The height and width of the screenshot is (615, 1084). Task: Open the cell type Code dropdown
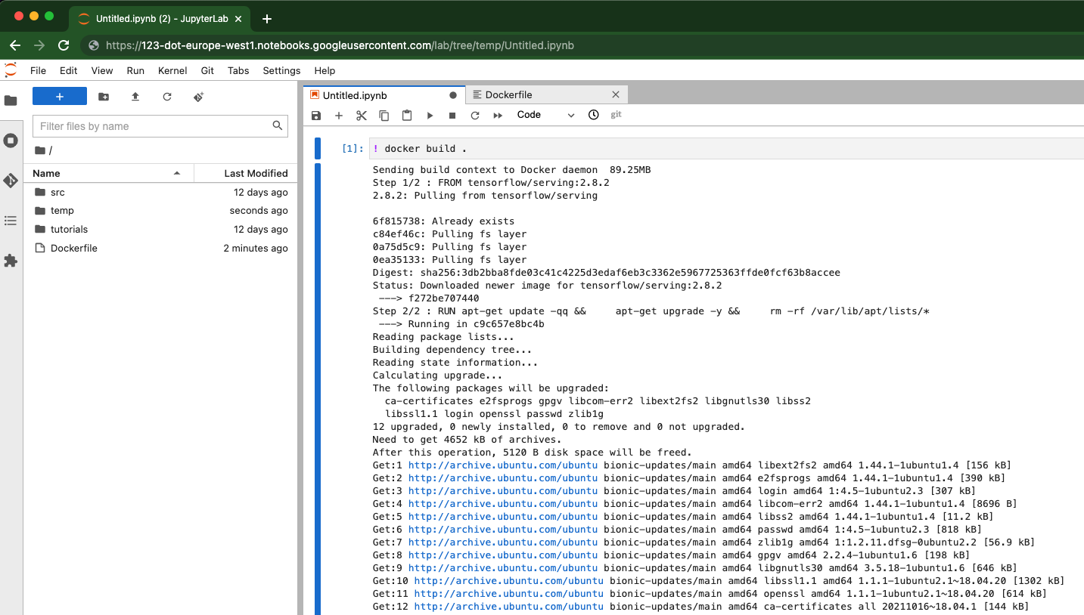point(545,115)
